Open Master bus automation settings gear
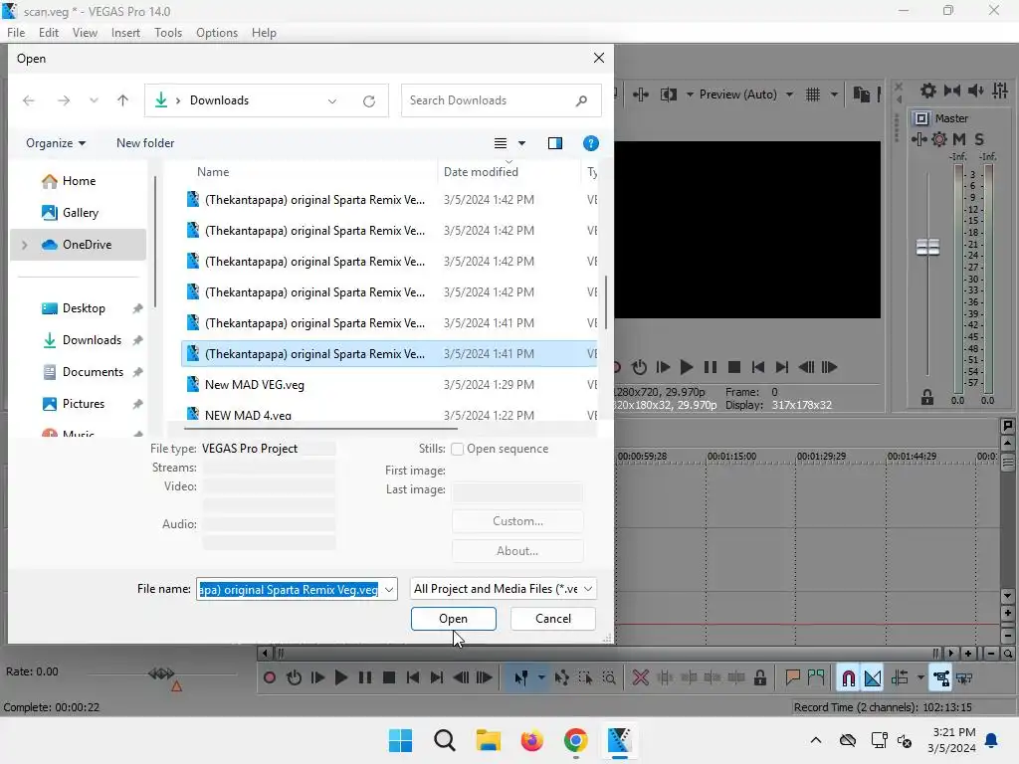 [x=939, y=139]
